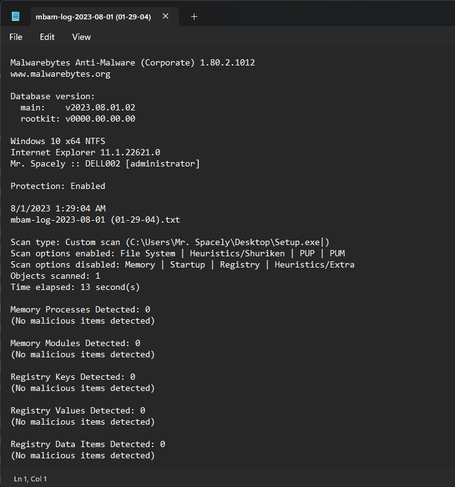Click the 'Scan options disabled' line
Image resolution: width=455 pixels, height=487 pixels.
tap(183, 264)
